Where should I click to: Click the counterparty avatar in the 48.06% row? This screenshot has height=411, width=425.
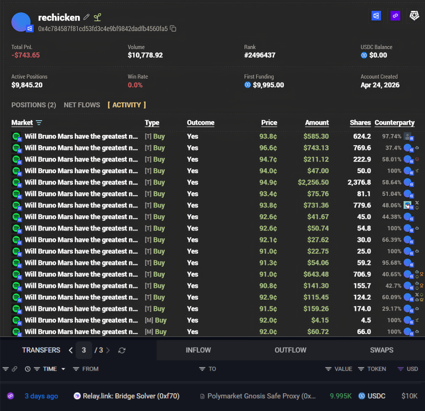tap(408, 205)
